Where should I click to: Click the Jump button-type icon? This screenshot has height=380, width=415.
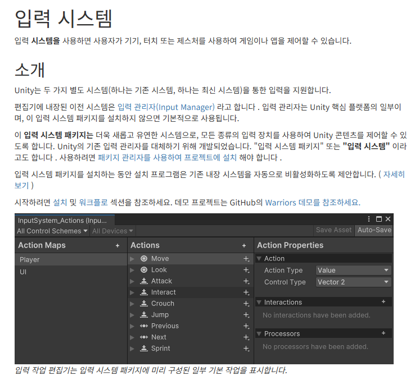click(x=144, y=315)
